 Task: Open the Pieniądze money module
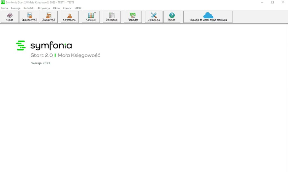click(133, 15)
